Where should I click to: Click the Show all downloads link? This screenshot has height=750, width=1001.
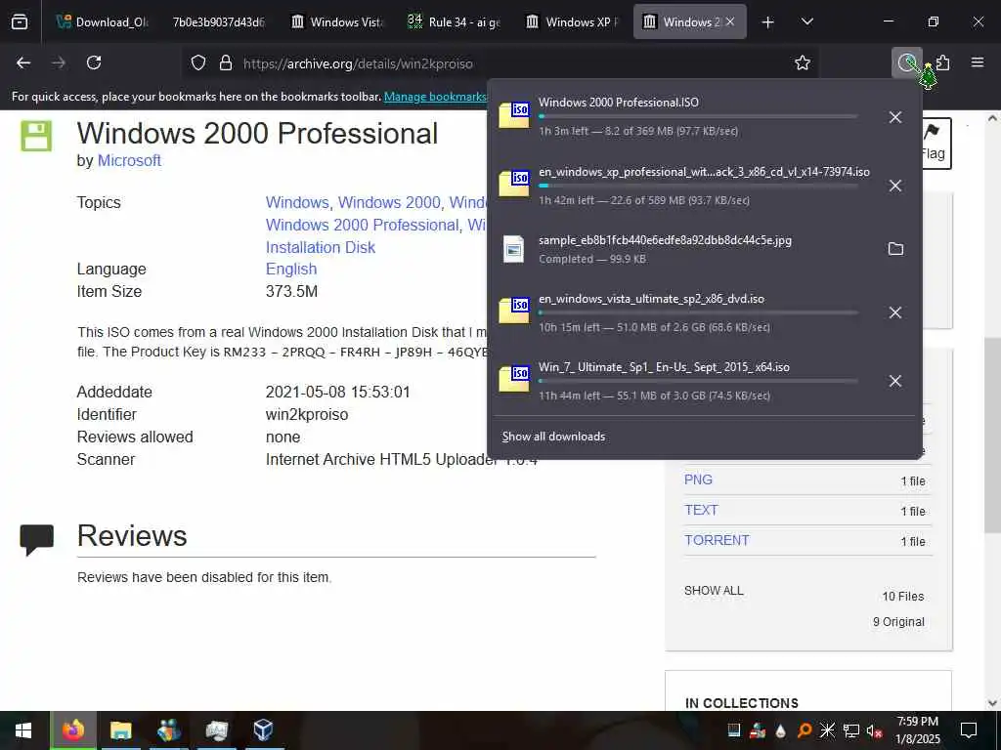coord(553,437)
